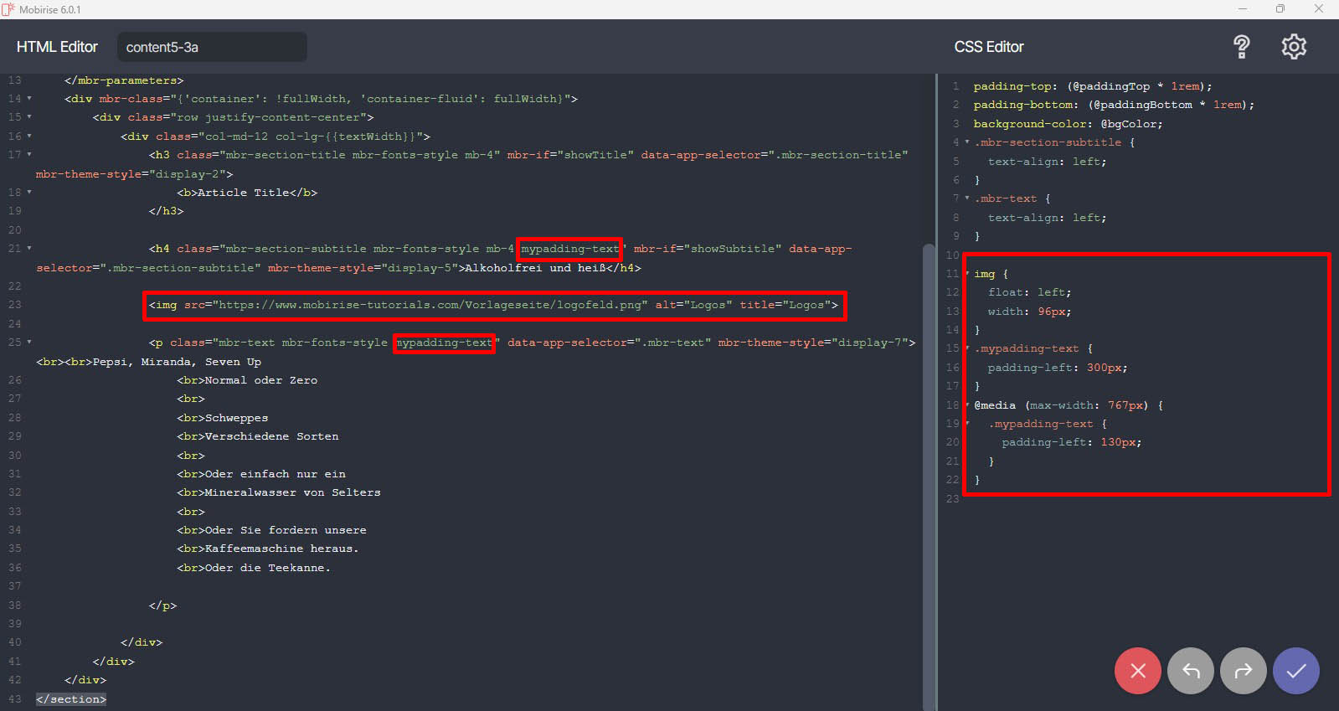Fold the .mbr-text CSS rule
Screen dimensions: 1339x711
(967, 198)
